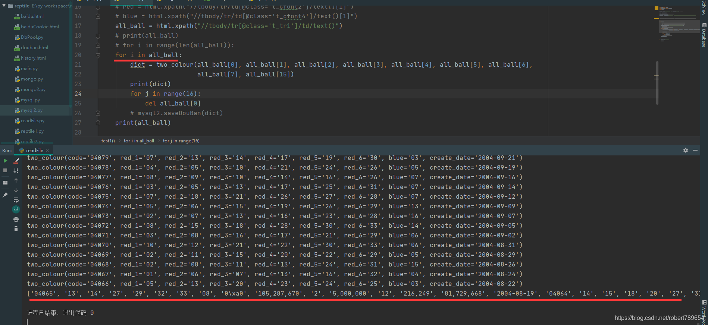The height and width of the screenshot is (325, 708).
Task: Hide the Run tool window
Action: tap(695, 150)
